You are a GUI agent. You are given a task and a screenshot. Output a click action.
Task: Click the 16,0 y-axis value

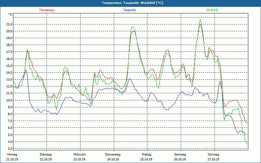(9, 59)
